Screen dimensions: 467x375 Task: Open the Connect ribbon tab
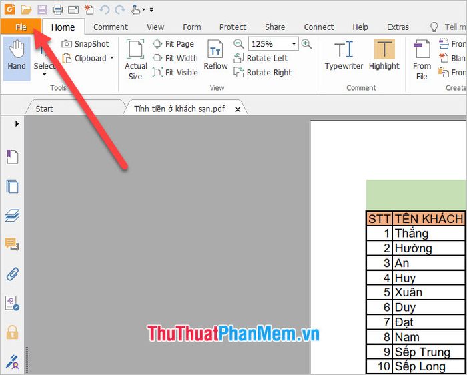[319, 27]
